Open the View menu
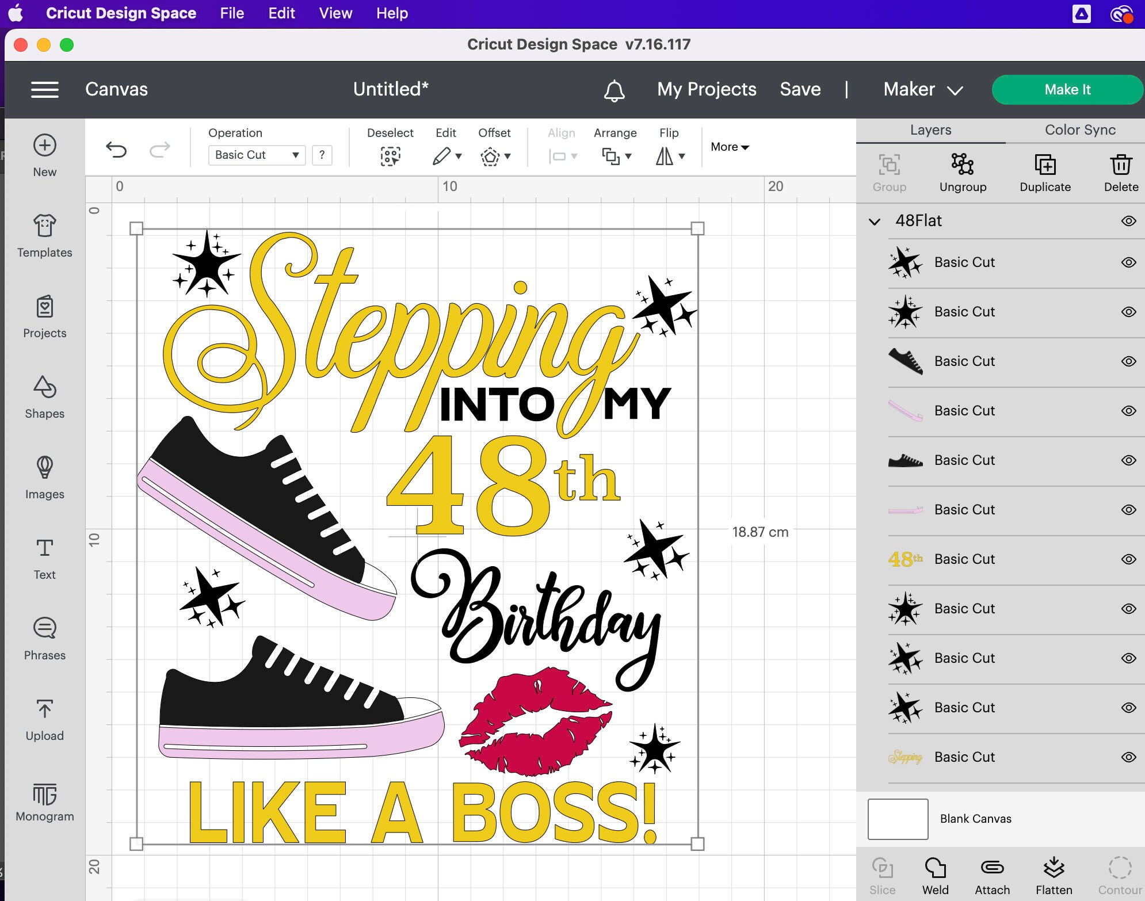This screenshot has width=1145, height=901. (335, 13)
